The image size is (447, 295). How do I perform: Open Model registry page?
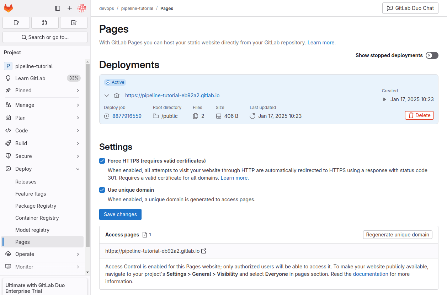(43, 230)
